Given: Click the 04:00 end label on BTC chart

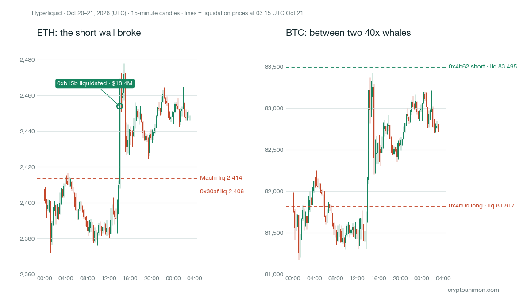Looking at the screenshot, I should pos(443,279).
